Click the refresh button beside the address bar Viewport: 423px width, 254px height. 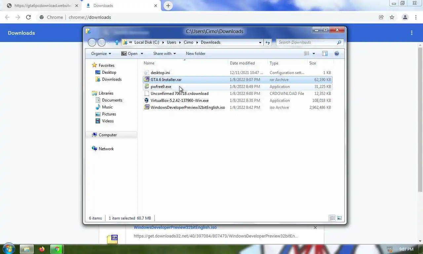[268, 42]
